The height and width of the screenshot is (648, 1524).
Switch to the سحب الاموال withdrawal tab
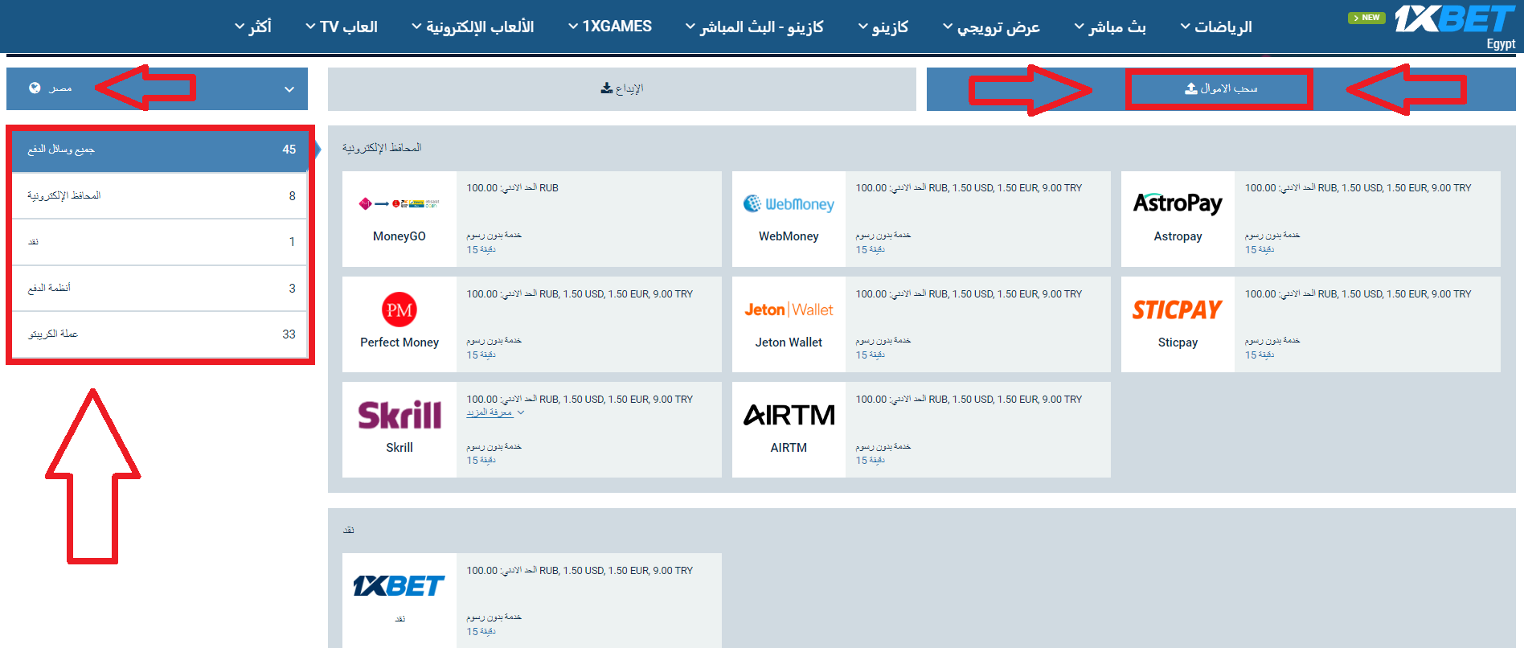pyautogui.click(x=1221, y=88)
